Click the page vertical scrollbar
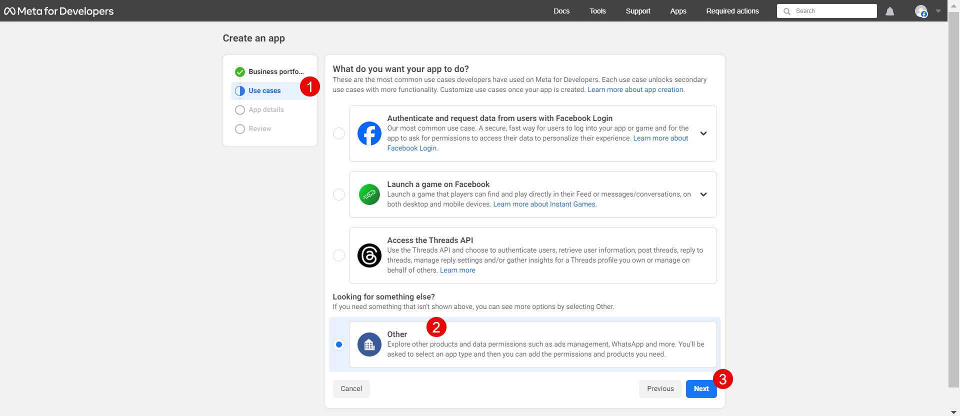 (953, 200)
